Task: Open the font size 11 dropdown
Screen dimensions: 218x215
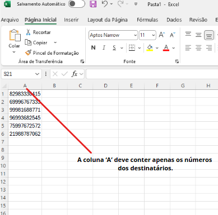Action: (154, 35)
